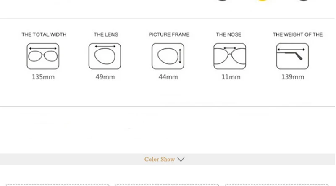This screenshot has height=186, width=336.
Task: Select the 44mm frame height value
Action: (168, 77)
